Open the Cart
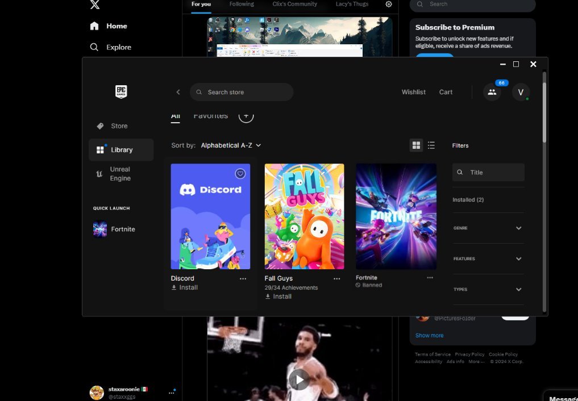Screen dimensions: 578x401 pos(446,92)
